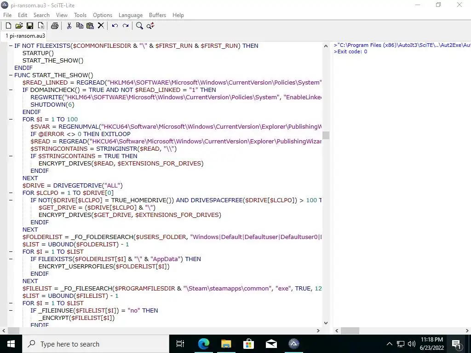Collapse the IF DOMAINCHECK() fold marker

11,90
